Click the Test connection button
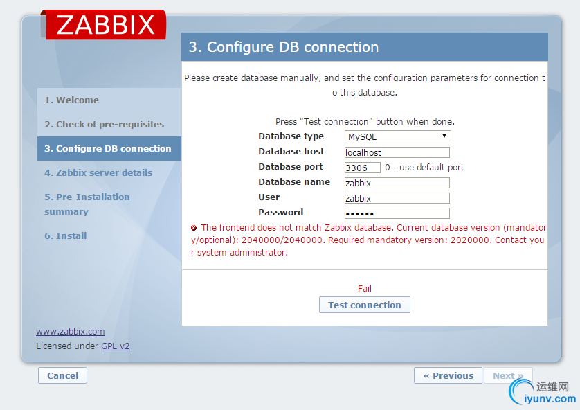The width and height of the screenshot is (580, 410). click(x=365, y=305)
